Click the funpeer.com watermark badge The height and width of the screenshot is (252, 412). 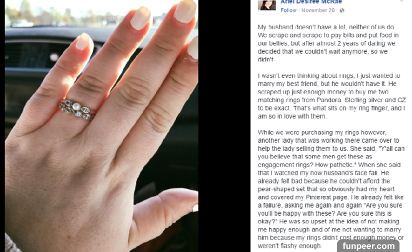[368, 246]
